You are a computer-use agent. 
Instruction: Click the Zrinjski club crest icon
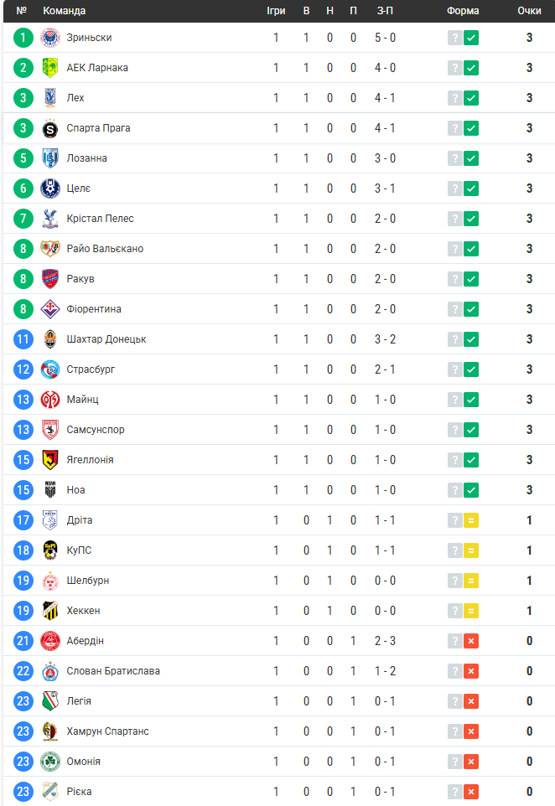[50, 38]
